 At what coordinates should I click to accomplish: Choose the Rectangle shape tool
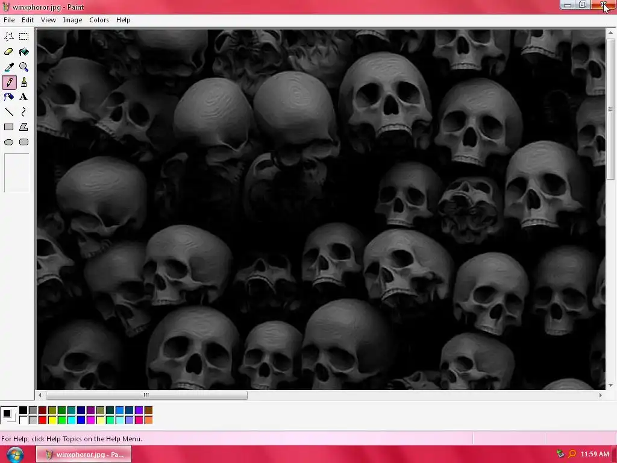pyautogui.click(x=8, y=127)
